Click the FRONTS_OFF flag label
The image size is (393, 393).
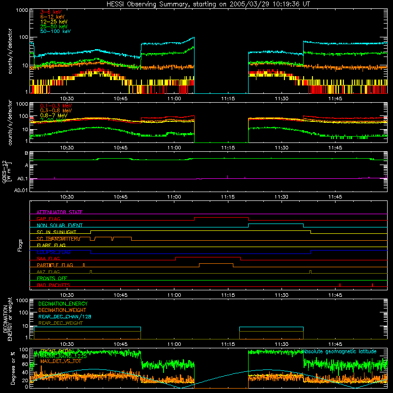52,278
